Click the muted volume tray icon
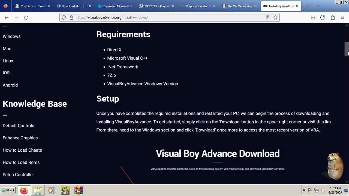Image resolution: width=349 pixels, height=196 pixels. coord(323,190)
